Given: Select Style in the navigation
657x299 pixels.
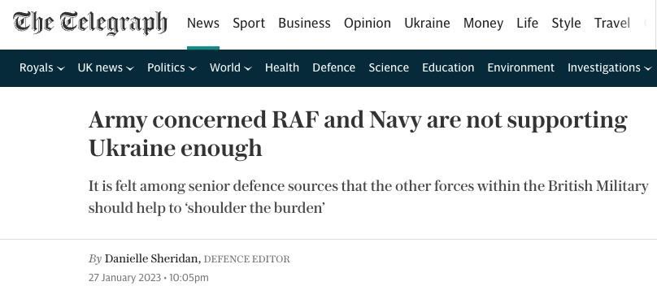Looking at the screenshot, I should 566,23.
